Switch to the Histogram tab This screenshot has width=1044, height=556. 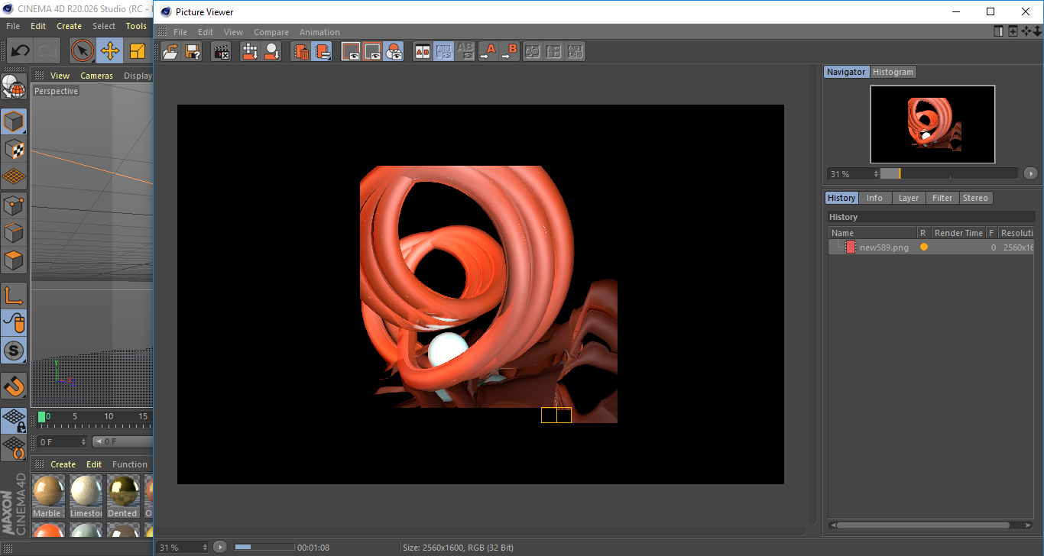pos(893,72)
